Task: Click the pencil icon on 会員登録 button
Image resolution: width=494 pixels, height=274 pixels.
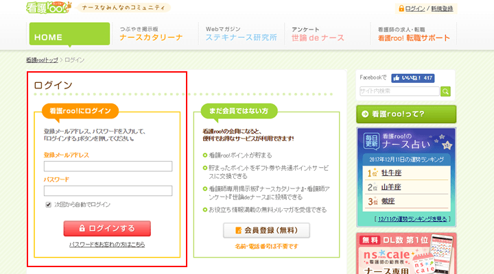Action: click(x=239, y=230)
